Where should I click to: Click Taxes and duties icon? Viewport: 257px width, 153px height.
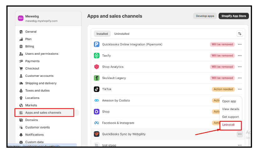pos(21,90)
